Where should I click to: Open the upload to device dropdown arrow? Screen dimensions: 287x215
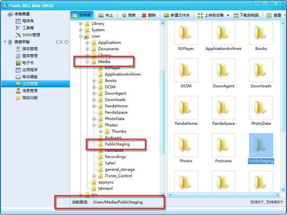click(x=228, y=15)
